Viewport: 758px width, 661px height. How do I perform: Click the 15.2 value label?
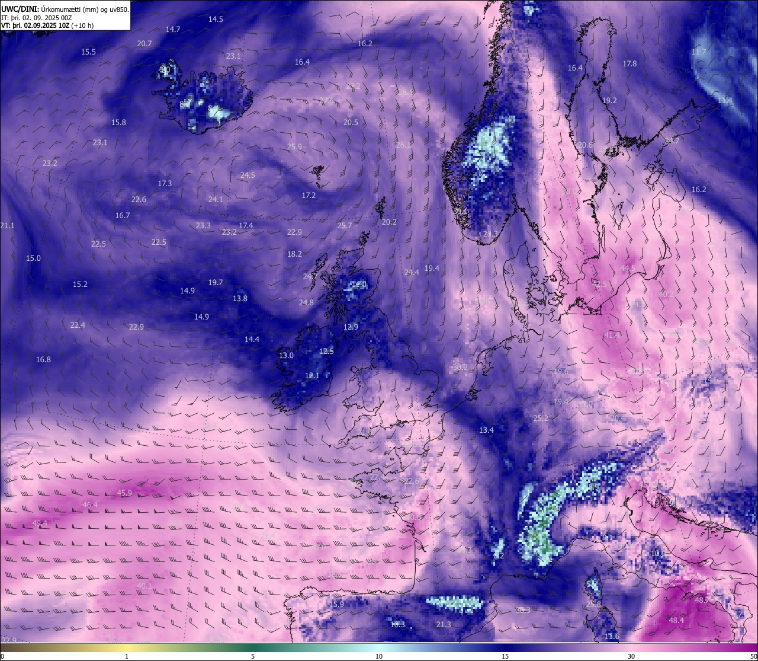[80, 284]
